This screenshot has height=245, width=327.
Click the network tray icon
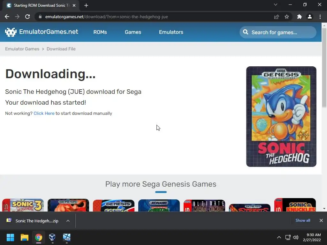coord(288,237)
